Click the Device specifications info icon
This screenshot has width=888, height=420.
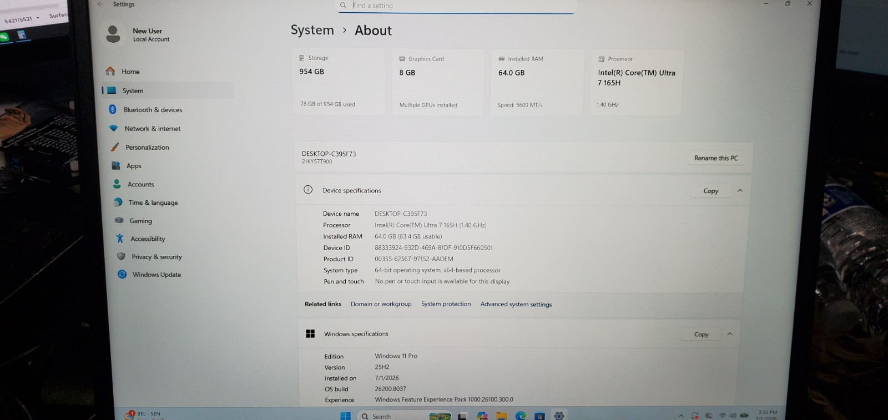tap(308, 190)
